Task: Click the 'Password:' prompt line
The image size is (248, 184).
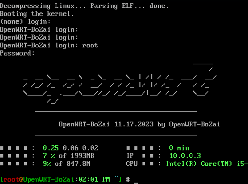Action: point(17,53)
